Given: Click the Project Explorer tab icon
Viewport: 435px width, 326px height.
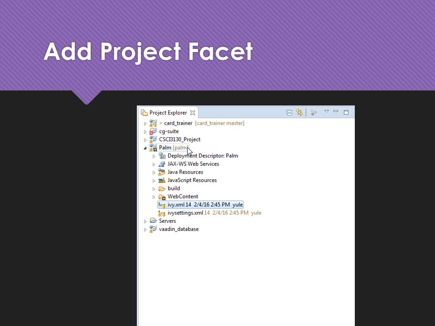Looking at the screenshot, I should [144, 113].
